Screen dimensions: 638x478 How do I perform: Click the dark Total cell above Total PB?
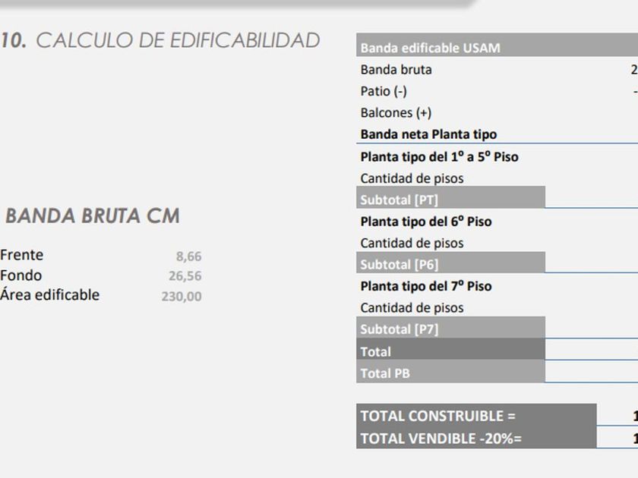click(450, 351)
